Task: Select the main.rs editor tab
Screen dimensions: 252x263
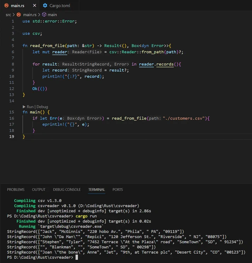Action: click(17, 5)
